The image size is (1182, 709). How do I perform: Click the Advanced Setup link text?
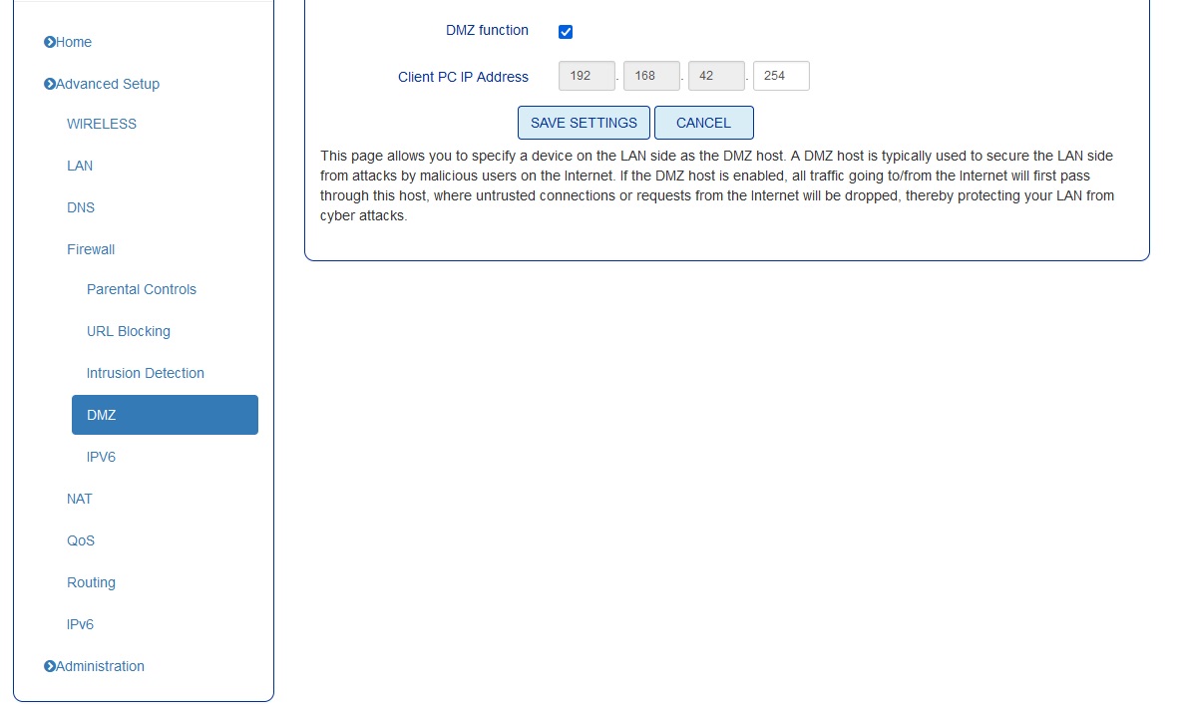pos(108,84)
